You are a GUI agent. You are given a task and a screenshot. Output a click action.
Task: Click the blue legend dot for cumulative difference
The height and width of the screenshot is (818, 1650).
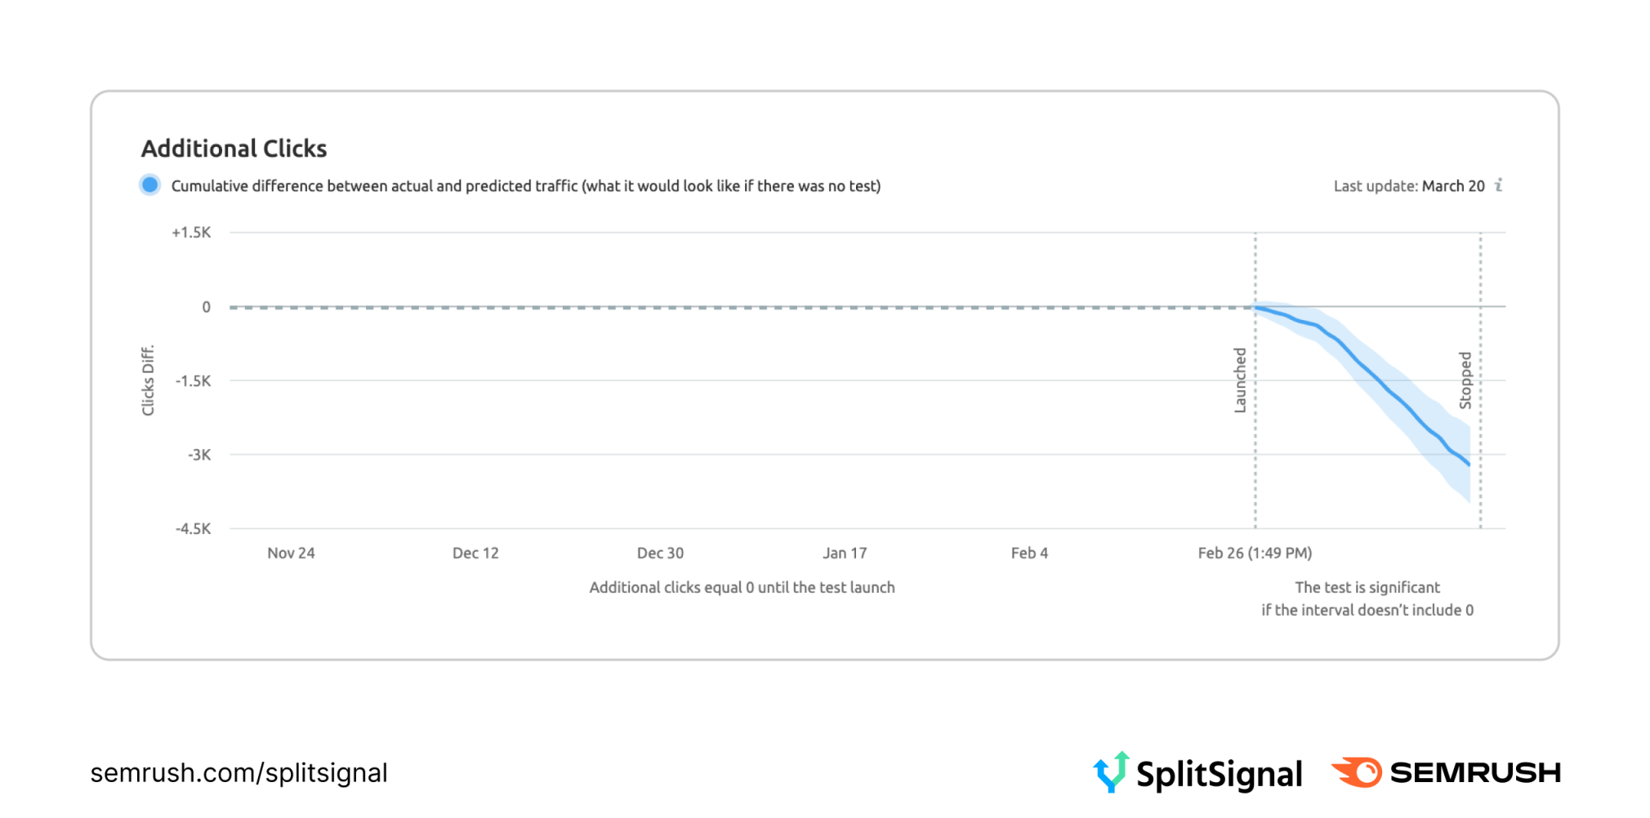(150, 185)
